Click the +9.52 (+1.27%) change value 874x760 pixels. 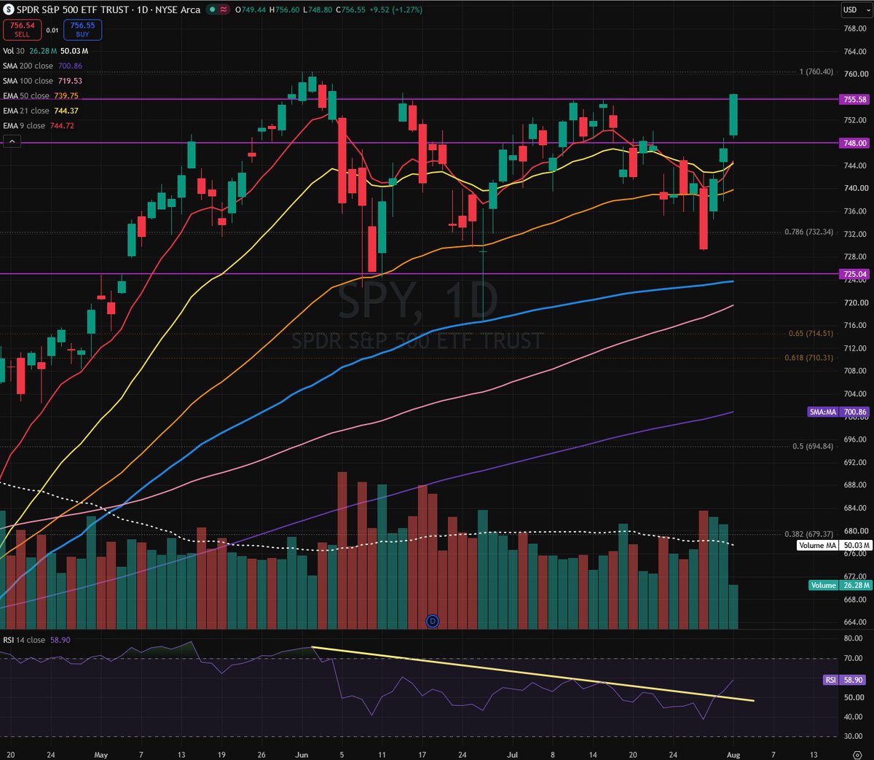point(395,9)
